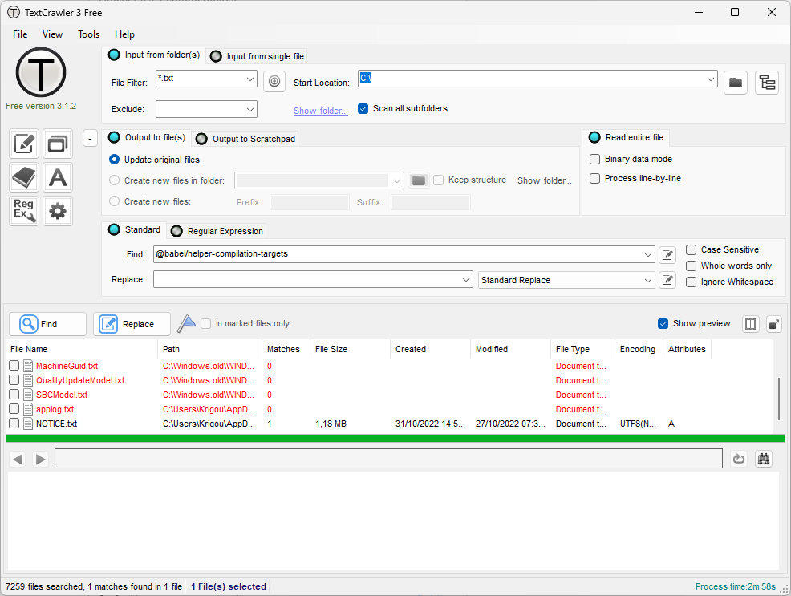Enable Case Sensitive checkbox
791x596 pixels.
point(691,249)
